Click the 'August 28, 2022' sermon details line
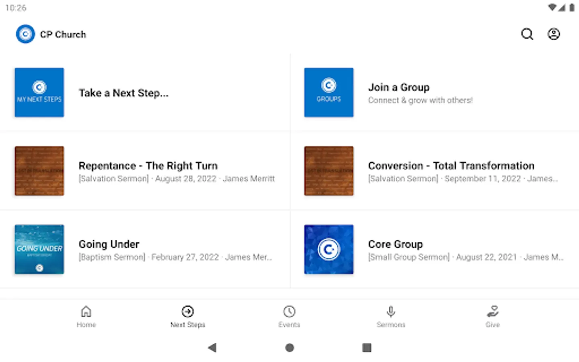579x362 pixels. [177, 179]
